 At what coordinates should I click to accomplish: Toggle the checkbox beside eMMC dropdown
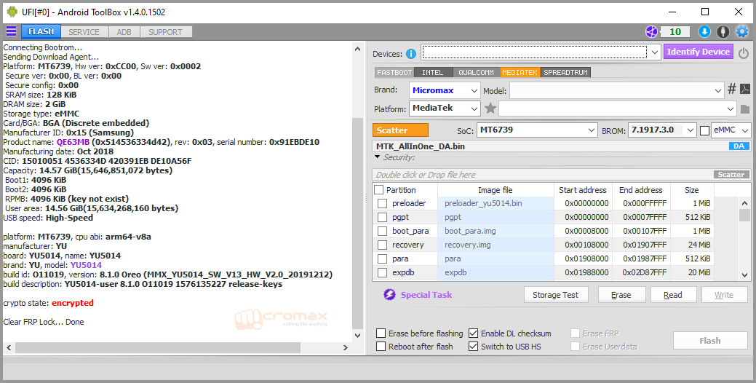pos(705,130)
